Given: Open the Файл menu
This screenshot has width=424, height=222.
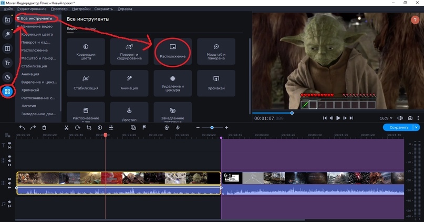Looking at the screenshot, I should (8, 9).
